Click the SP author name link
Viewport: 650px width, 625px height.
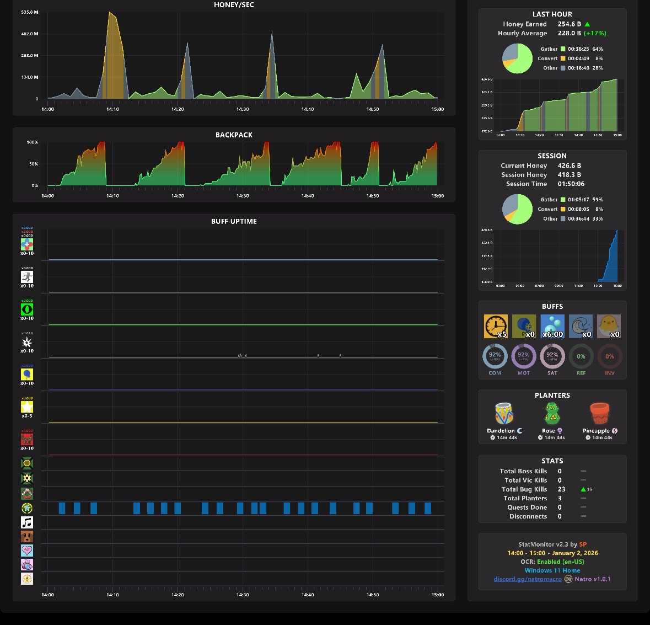[583, 544]
